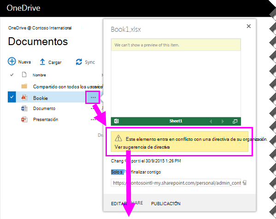
Task: Click the copy icon beside the share URL
Action: pyautogui.click(x=245, y=183)
